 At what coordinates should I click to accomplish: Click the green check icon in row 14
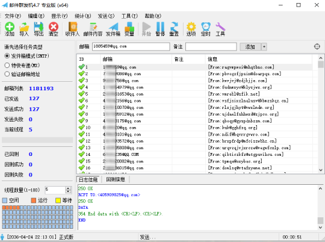coord(82,154)
